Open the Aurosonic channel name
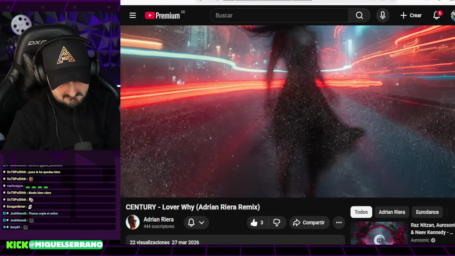 pos(420,240)
